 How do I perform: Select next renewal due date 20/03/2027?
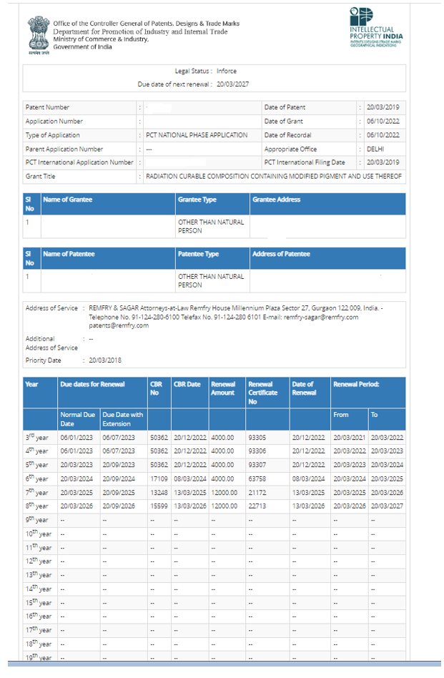tap(232, 84)
